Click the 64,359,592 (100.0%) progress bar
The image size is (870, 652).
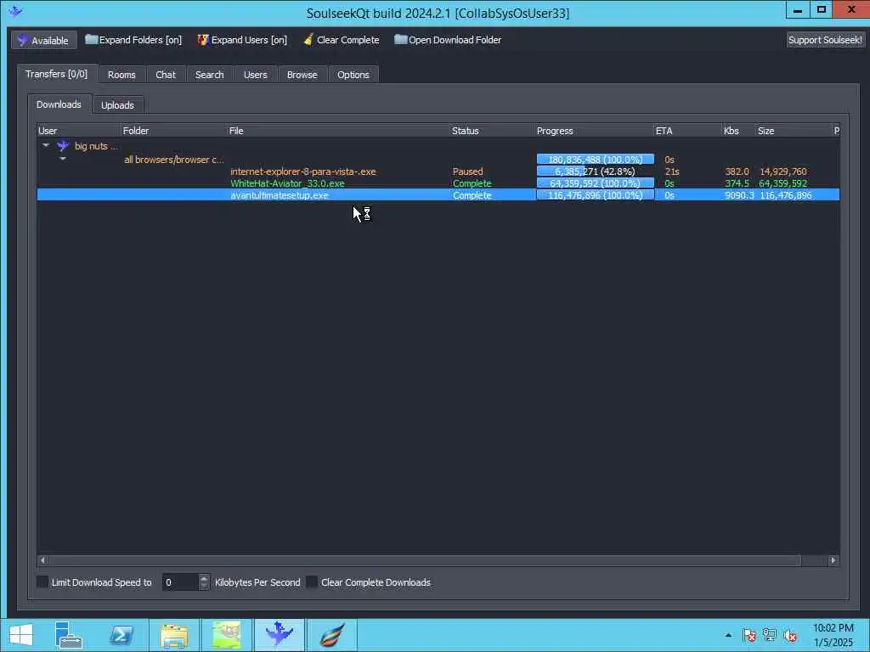pyautogui.click(x=596, y=183)
